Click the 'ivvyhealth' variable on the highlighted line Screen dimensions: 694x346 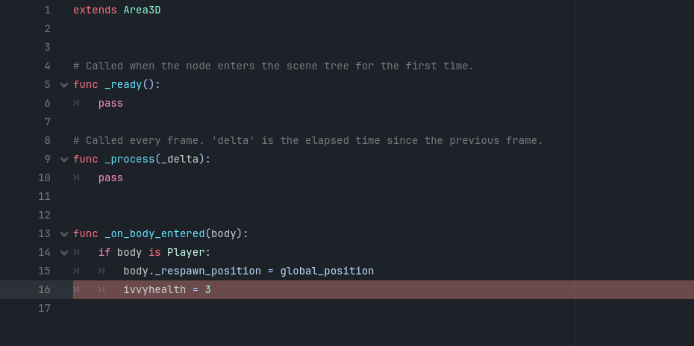[154, 289]
